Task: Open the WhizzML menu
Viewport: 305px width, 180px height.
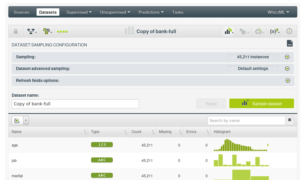Action: tap(278, 12)
